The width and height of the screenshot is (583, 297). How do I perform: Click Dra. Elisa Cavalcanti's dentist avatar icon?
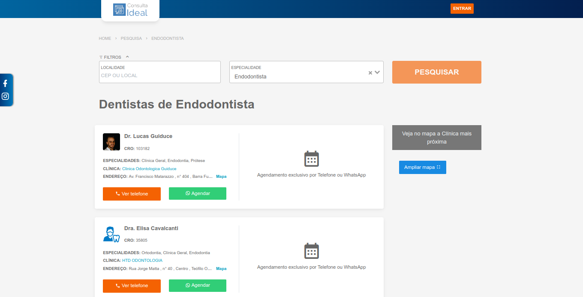pos(111,234)
